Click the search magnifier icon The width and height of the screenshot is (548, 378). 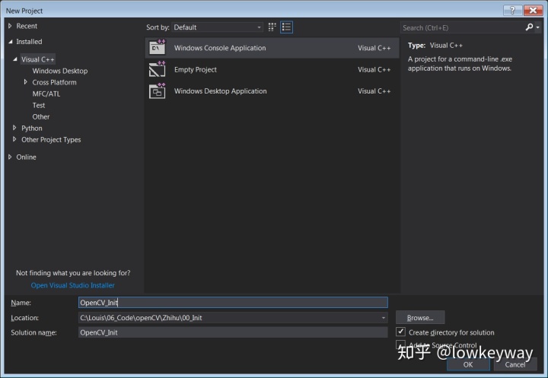(x=529, y=27)
